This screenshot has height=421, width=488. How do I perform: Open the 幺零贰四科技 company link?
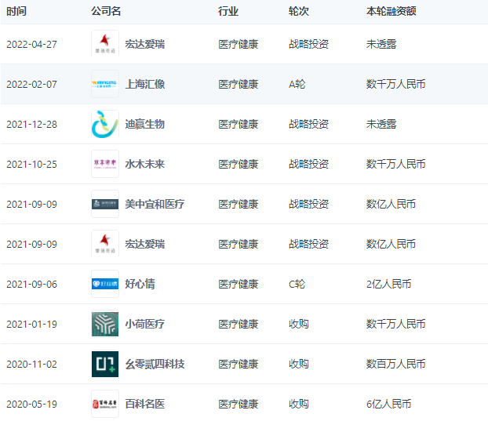point(155,364)
